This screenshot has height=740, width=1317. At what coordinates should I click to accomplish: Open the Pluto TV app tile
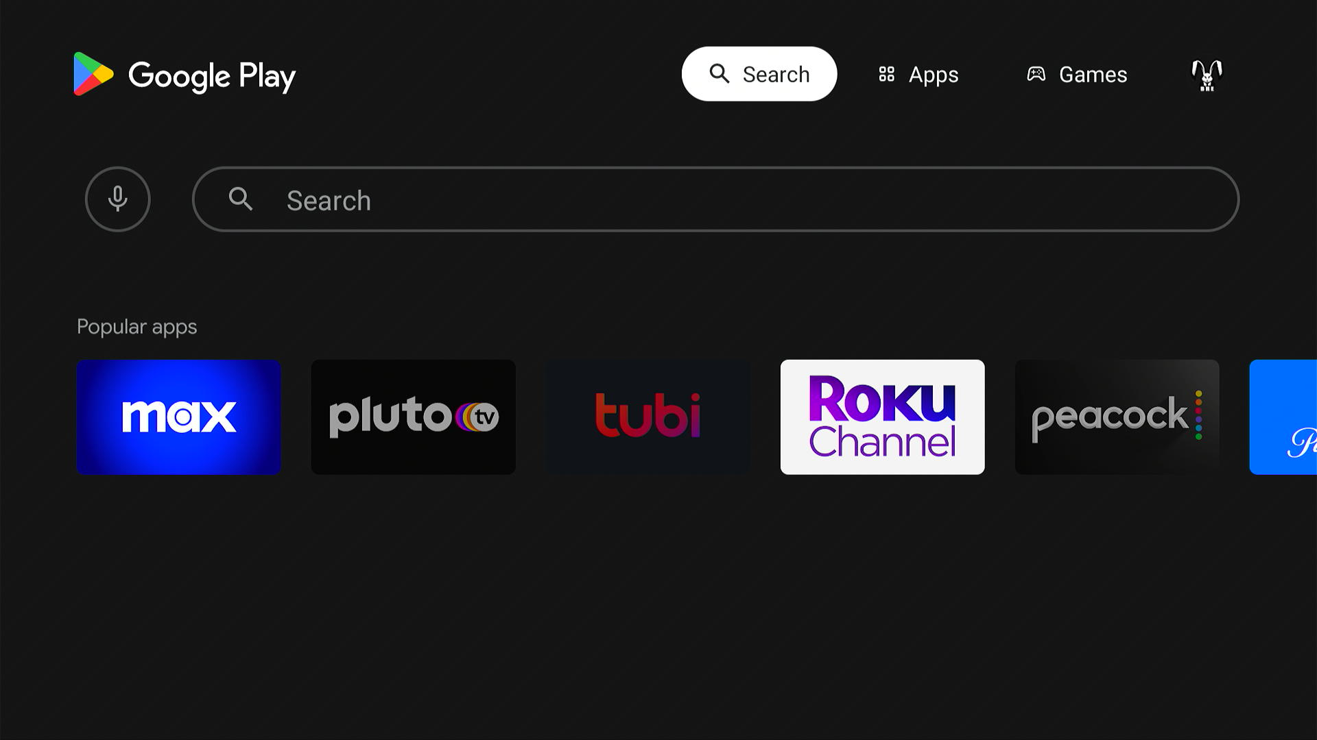click(x=414, y=417)
